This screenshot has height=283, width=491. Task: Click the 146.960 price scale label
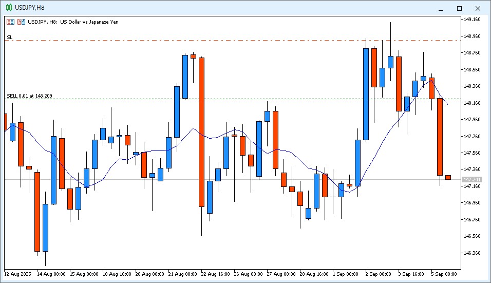pos(472,202)
